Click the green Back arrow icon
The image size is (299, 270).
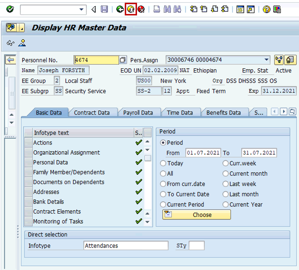[x=120, y=9]
